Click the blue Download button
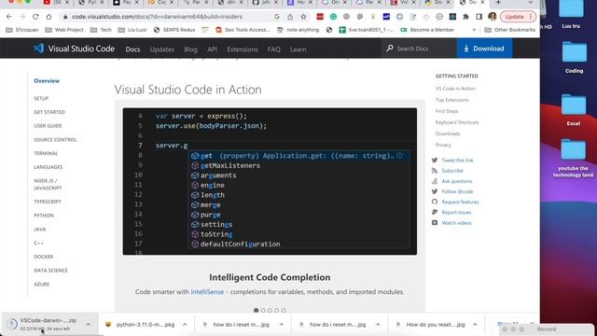 click(x=484, y=49)
